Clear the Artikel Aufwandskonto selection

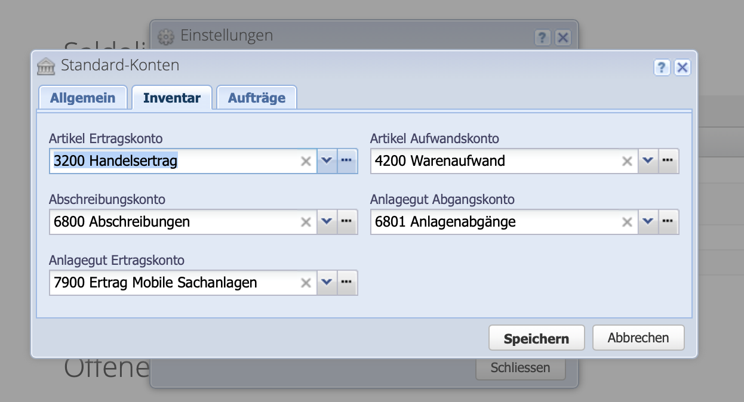click(x=627, y=161)
